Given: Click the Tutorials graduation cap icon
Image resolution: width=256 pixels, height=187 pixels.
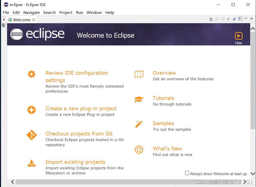Looking at the screenshot, I should coord(139,99).
